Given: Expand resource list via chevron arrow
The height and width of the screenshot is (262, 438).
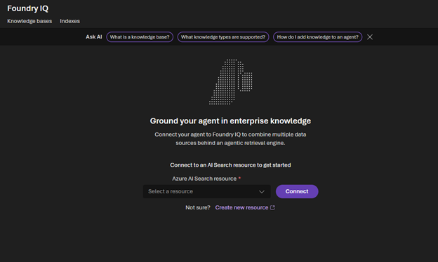Looking at the screenshot, I should click(x=262, y=192).
